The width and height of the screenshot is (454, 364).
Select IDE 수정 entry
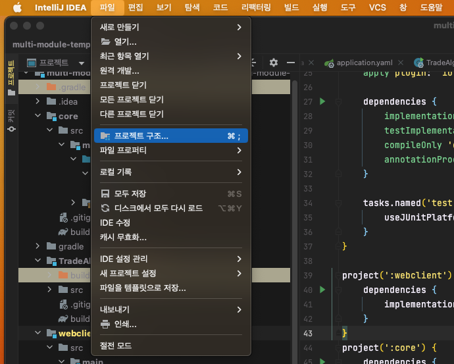pyautogui.click(x=171, y=222)
